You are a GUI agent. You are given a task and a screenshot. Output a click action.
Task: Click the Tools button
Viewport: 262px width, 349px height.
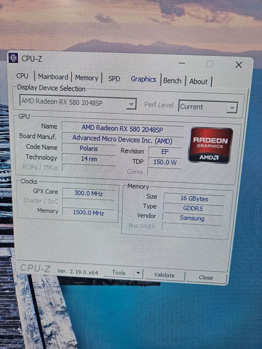pos(119,272)
